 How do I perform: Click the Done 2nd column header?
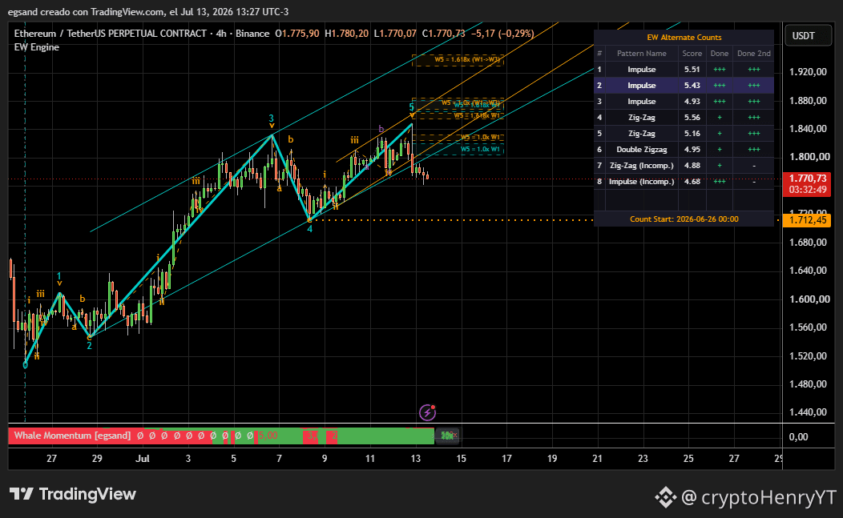click(754, 53)
